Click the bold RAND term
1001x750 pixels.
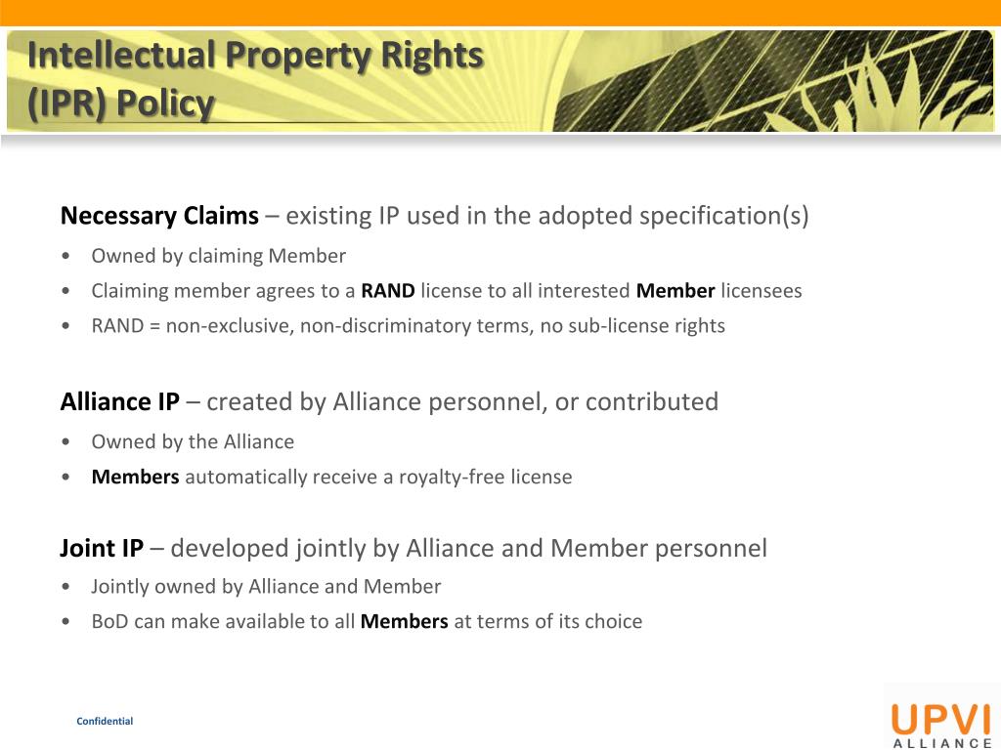(x=387, y=291)
